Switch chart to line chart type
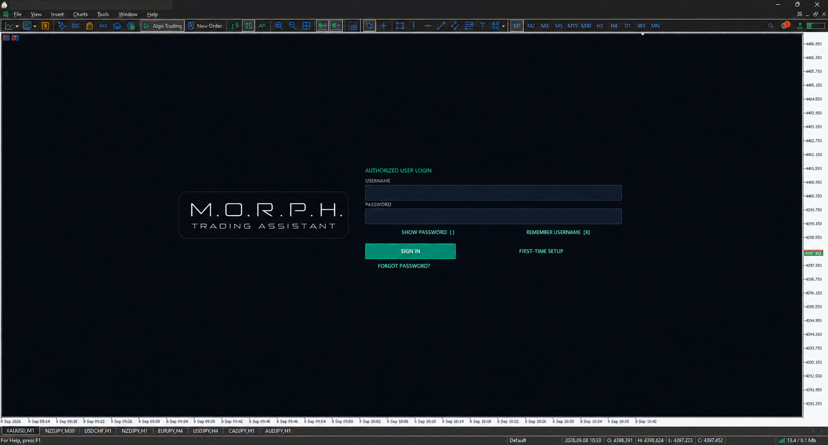Image resolution: width=828 pixels, height=445 pixels. coord(262,26)
